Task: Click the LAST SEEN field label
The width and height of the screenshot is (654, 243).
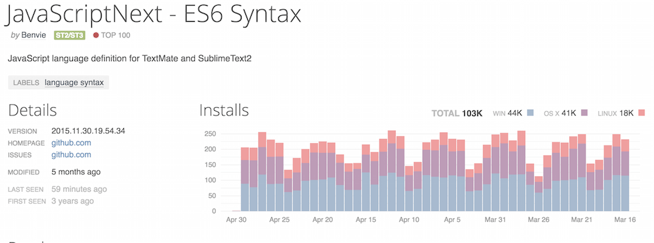Action: (26, 189)
